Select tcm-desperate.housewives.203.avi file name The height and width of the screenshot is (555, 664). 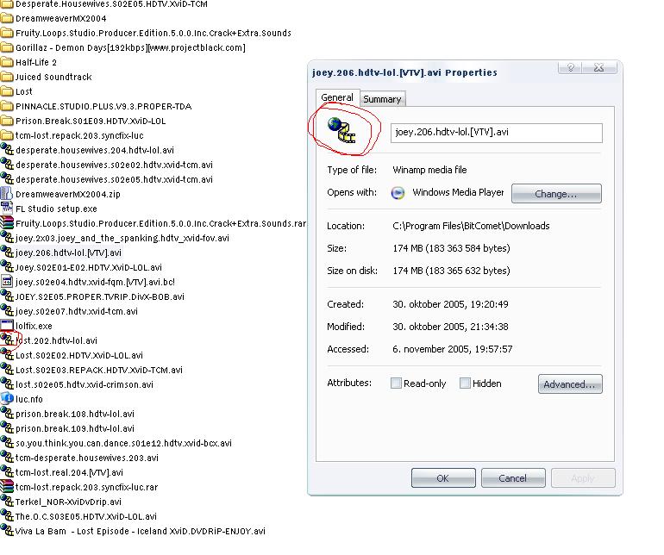[x=87, y=458]
